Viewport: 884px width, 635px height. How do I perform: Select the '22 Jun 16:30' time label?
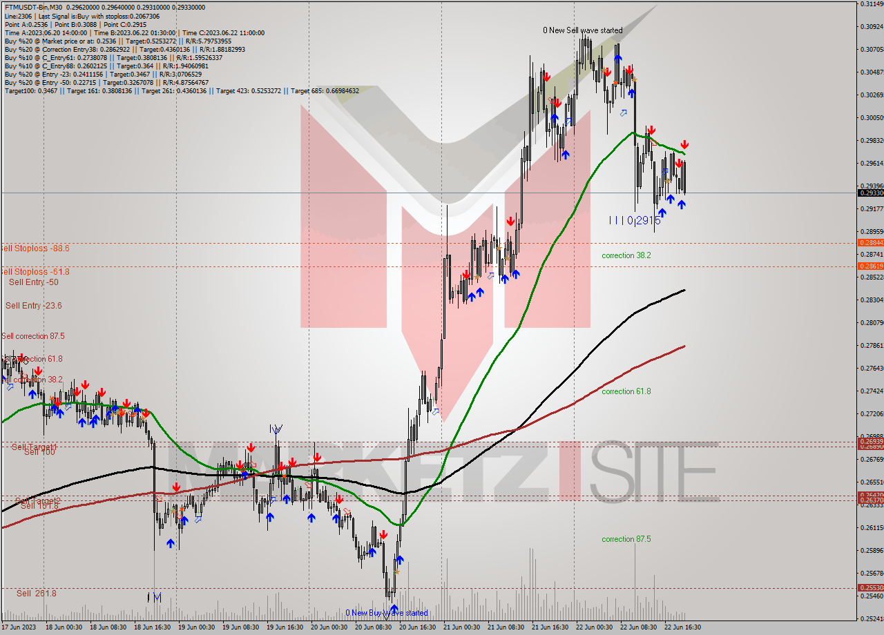pyautogui.click(x=684, y=628)
